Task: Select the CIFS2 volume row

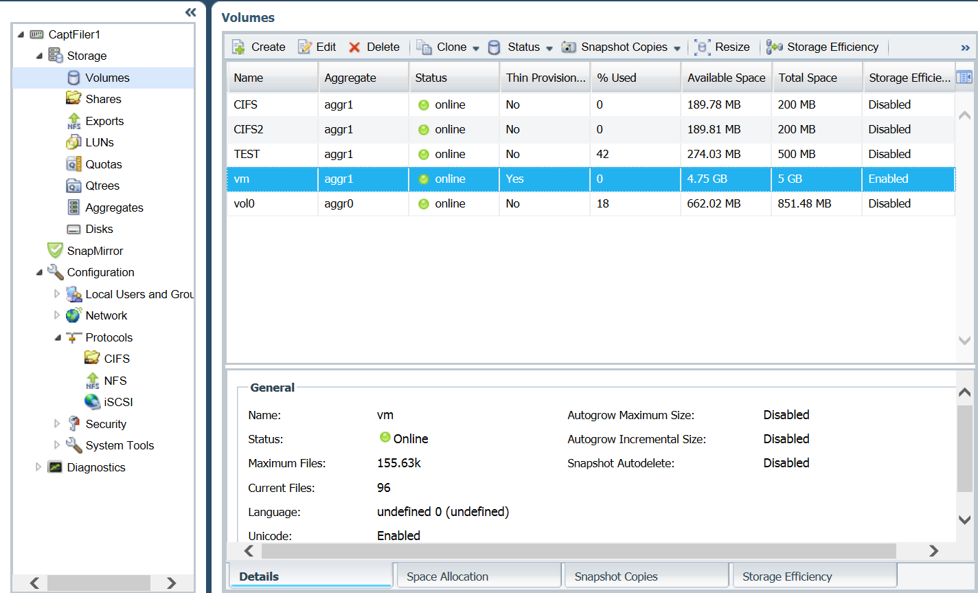Action: [x=591, y=129]
